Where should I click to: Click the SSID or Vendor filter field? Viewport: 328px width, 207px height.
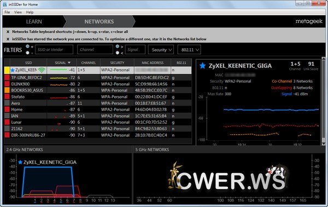pyautogui.click(x=54, y=50)
